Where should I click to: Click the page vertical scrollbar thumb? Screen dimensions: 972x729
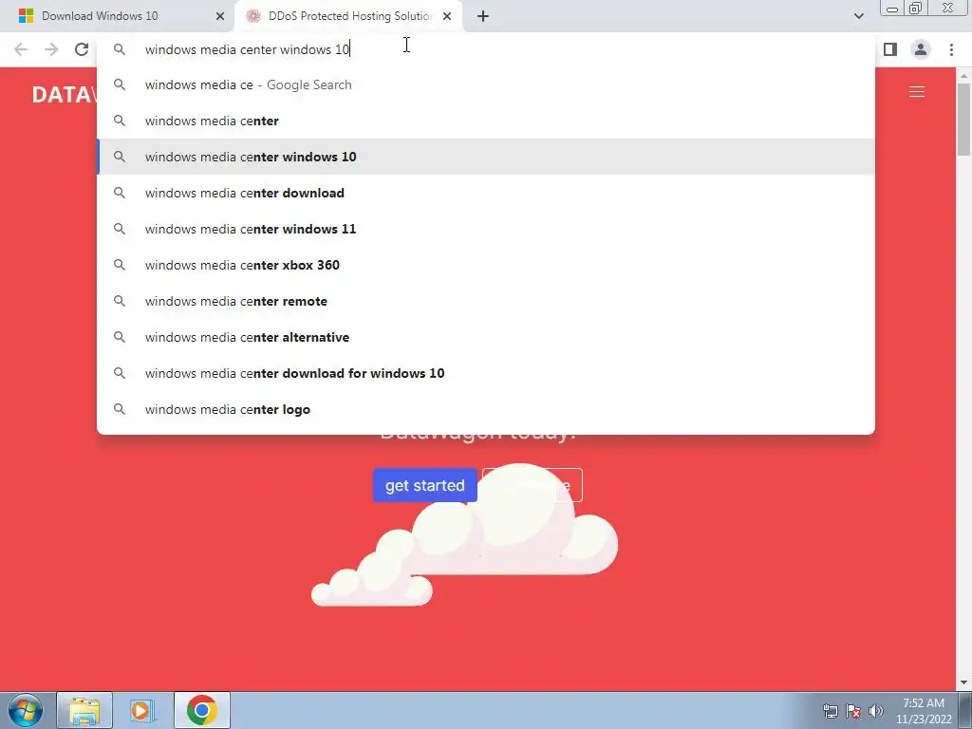click(x=963, y=119)
